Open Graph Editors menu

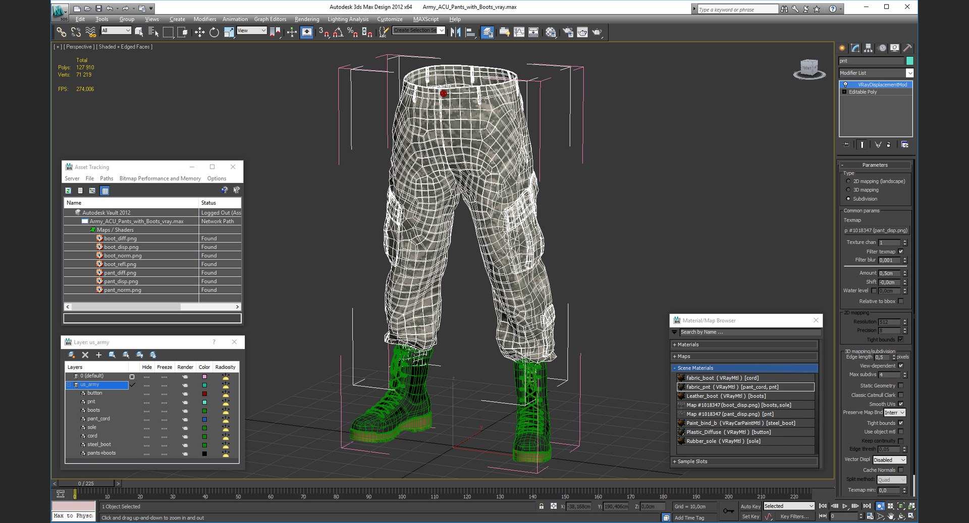pyautogui.click(x=270, y=19)
